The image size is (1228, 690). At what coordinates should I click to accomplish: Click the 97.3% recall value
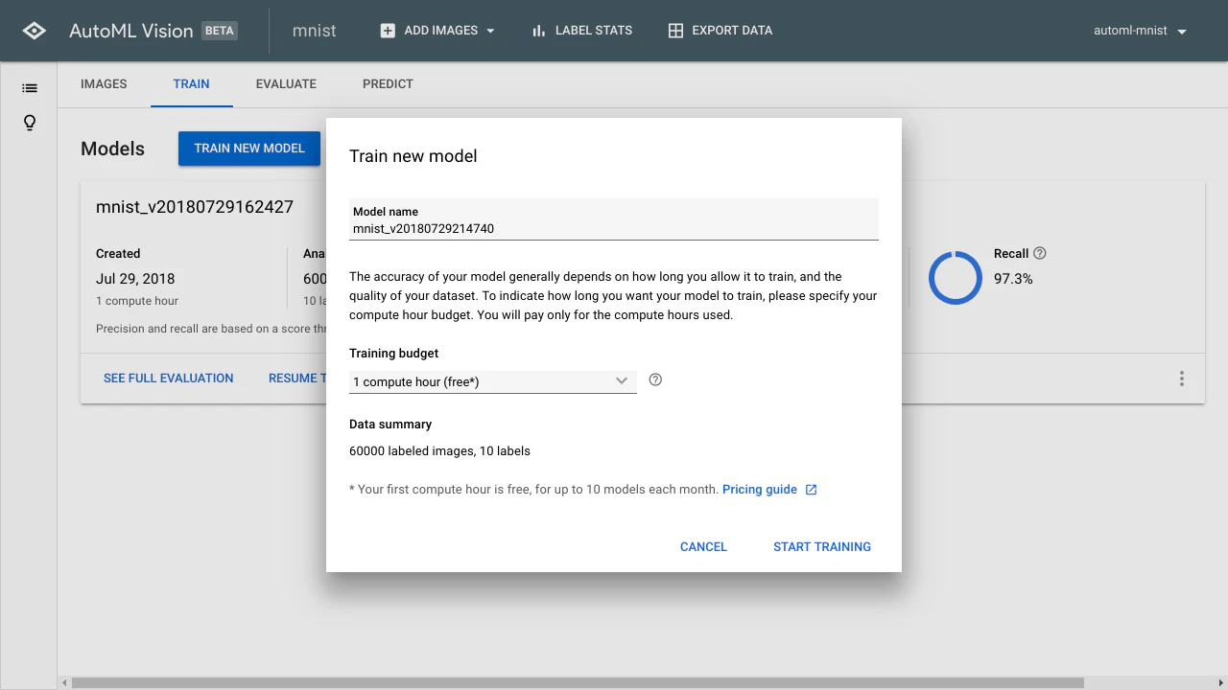(x=1013, y=279)
